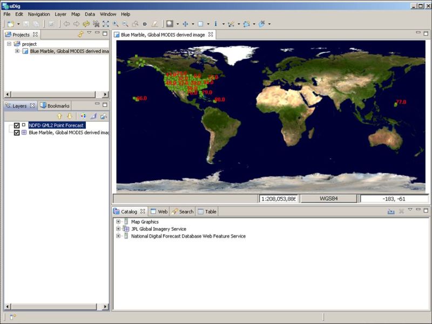Click the Forward navigation arrow
This screenshot has height=324, width=432.
pos(76,24)
